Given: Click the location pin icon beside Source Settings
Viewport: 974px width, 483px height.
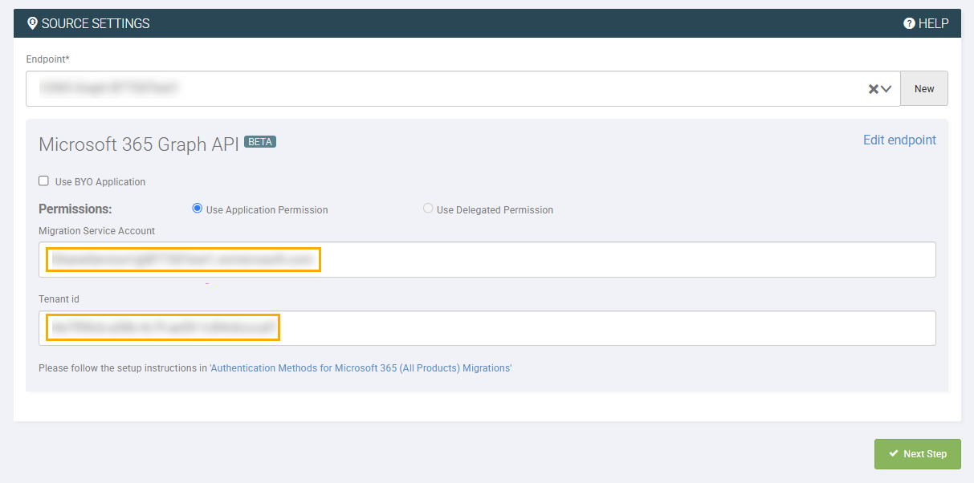Looking at the screenshot, I should 32,23.
